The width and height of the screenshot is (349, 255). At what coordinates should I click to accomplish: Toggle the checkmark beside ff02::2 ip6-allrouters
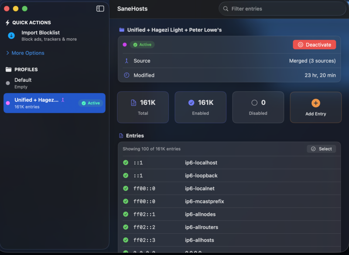click(x=125, y=227)
